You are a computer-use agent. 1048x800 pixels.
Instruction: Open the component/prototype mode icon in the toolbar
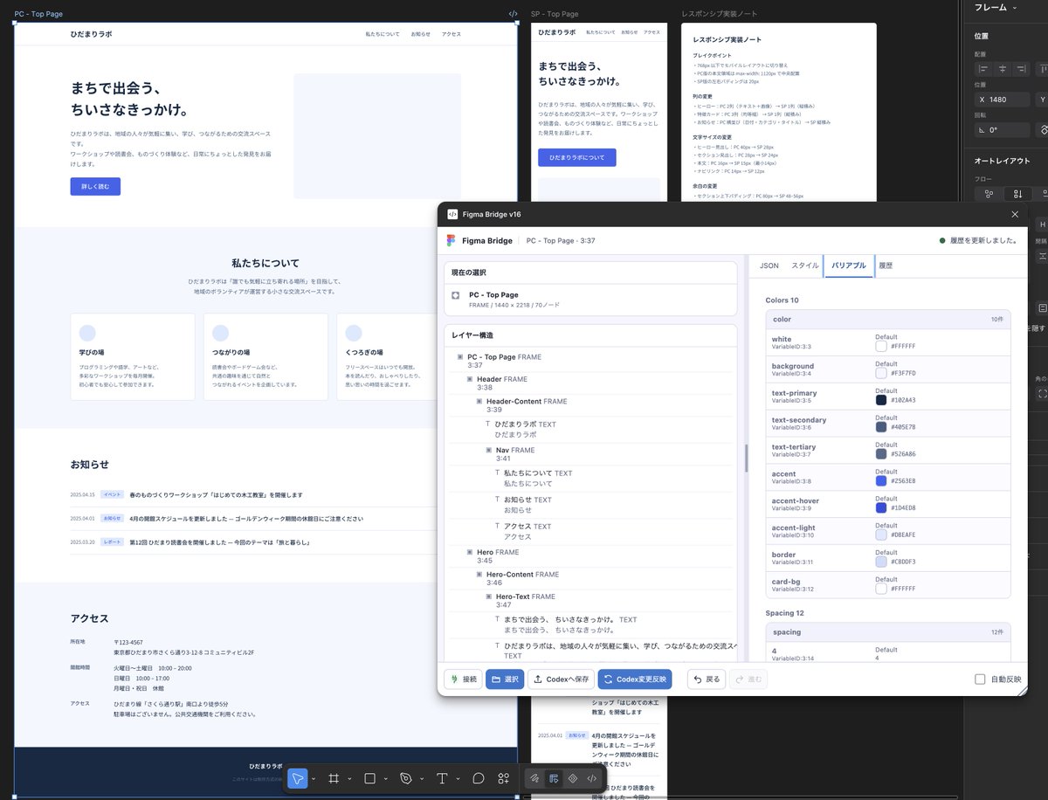(x=573, y=778)
